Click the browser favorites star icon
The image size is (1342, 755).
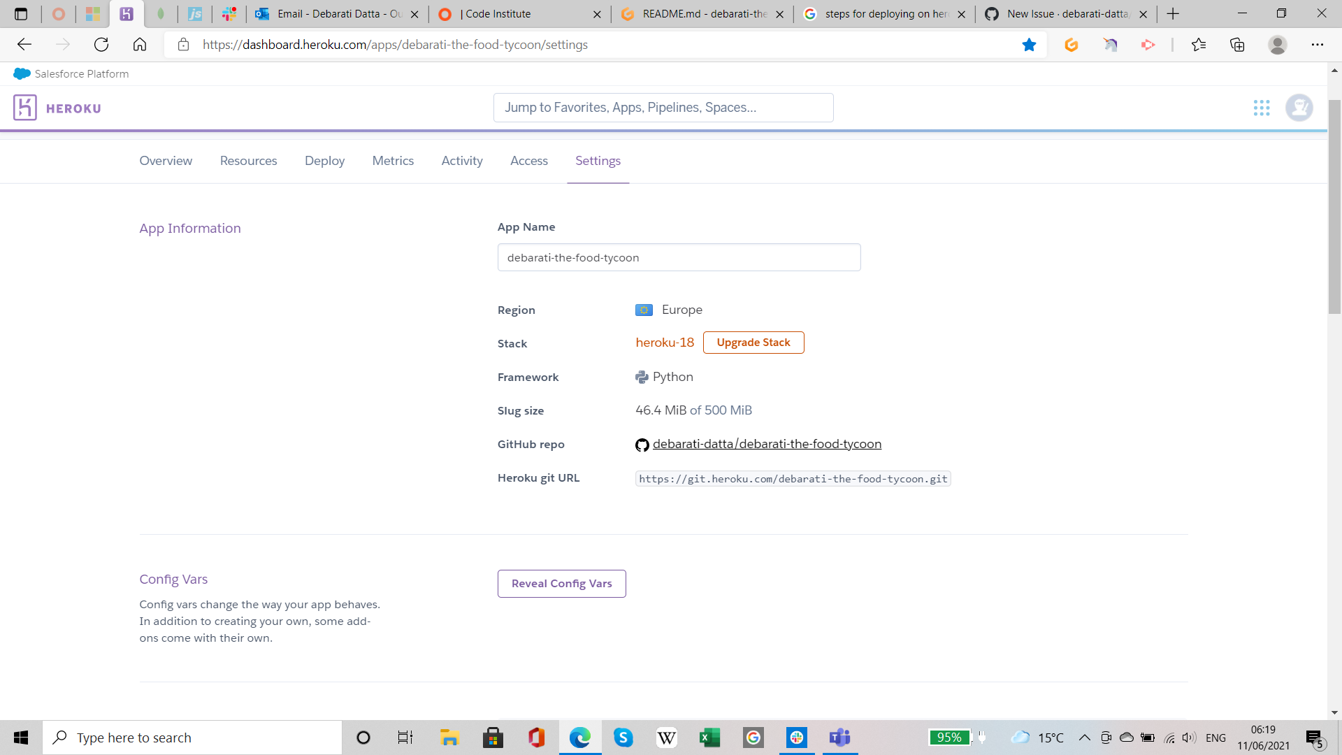click(x=1029, y=45)
